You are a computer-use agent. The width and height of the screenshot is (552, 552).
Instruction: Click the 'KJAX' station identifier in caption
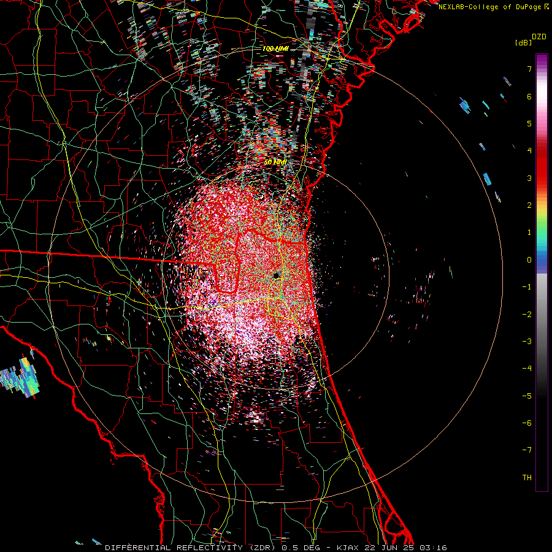coord(348,548)
